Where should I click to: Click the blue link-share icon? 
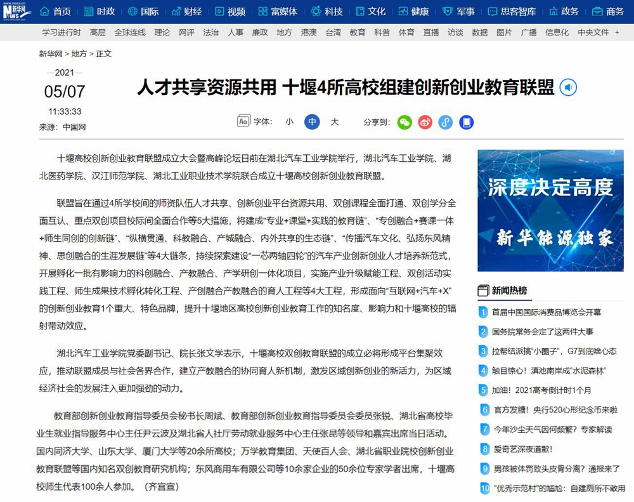tap(446, 122)
